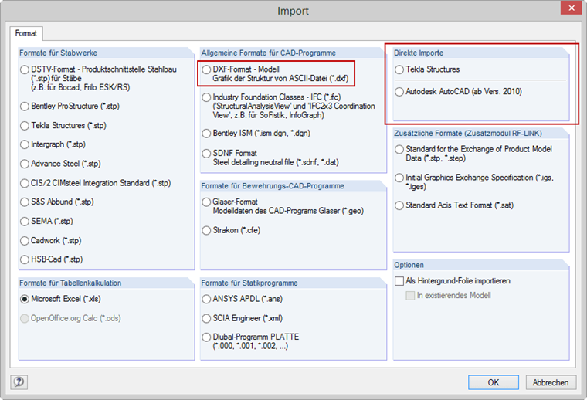Confirm import with OK button

(493, 382)
